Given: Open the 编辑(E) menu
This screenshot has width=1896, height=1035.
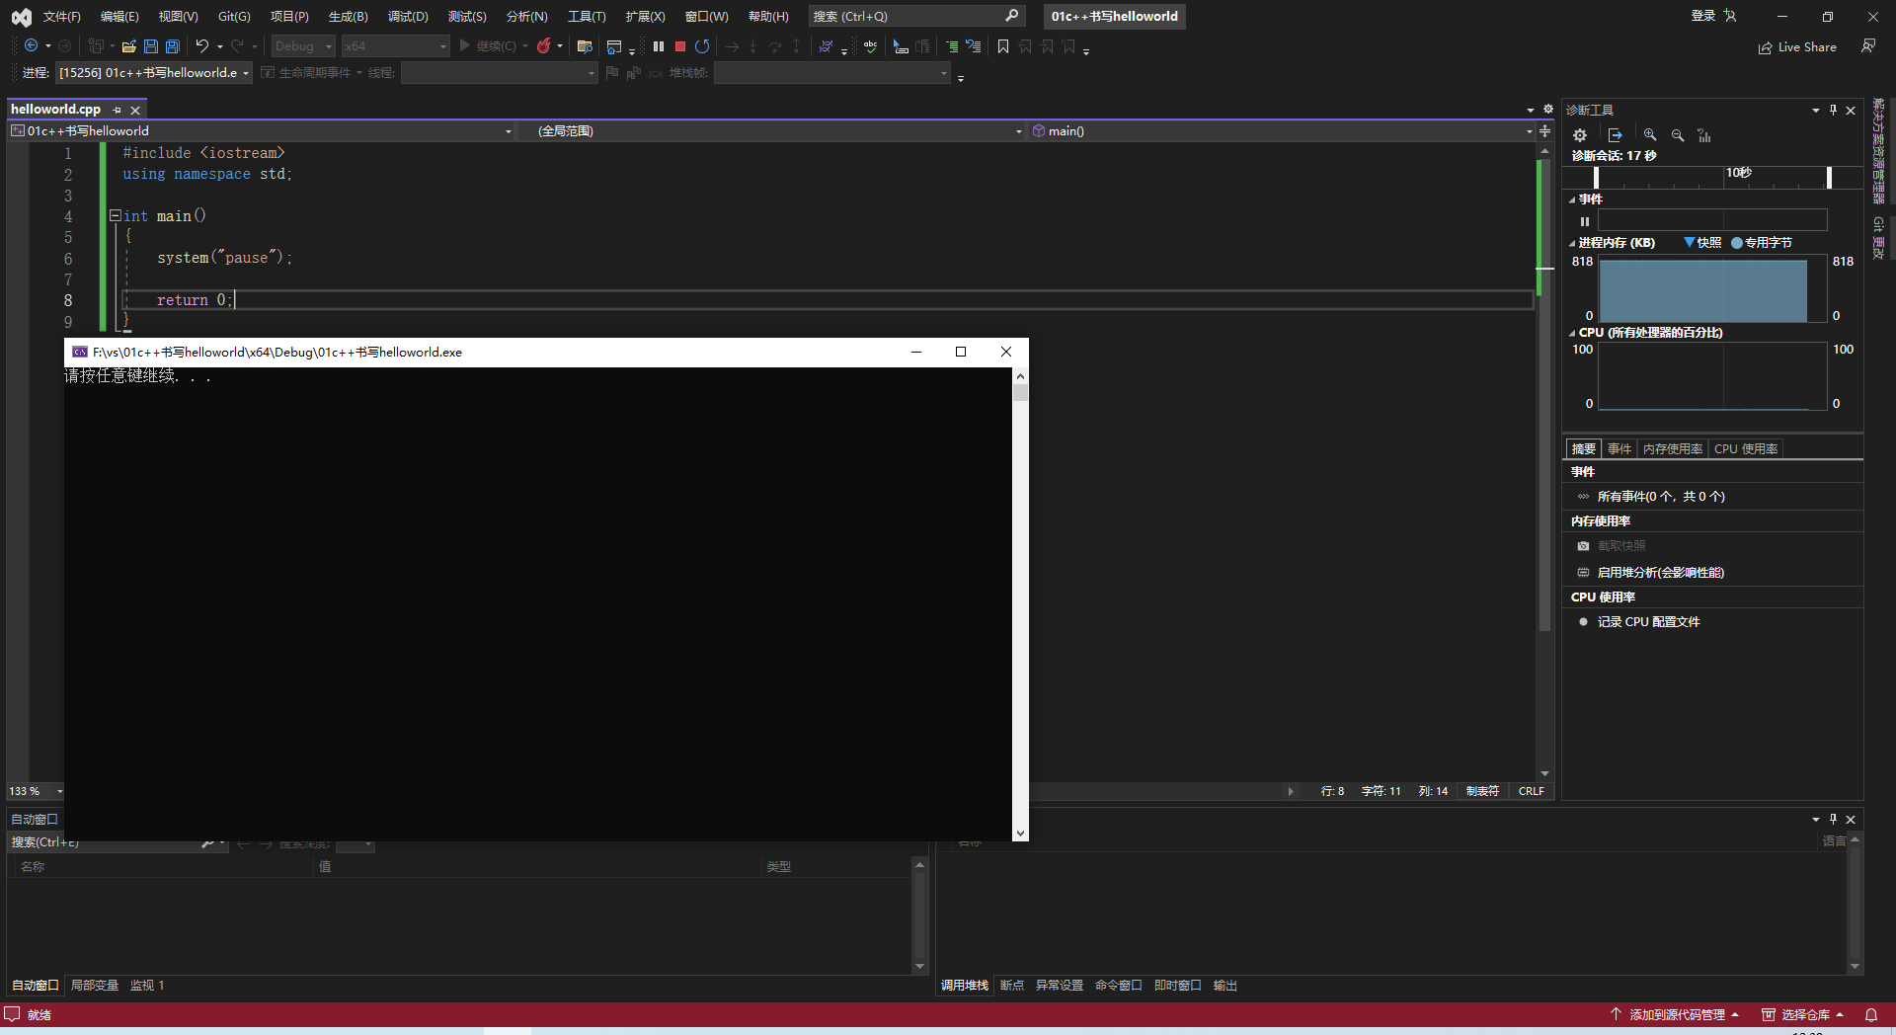Looking at the screenshot, I should [x=119, y=16].
